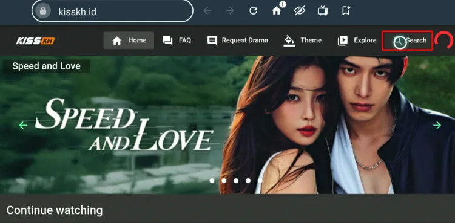Screen dimensions: 455x223
Task: Show the previous banner slide with the left arrow
Action: pos(22,125)
